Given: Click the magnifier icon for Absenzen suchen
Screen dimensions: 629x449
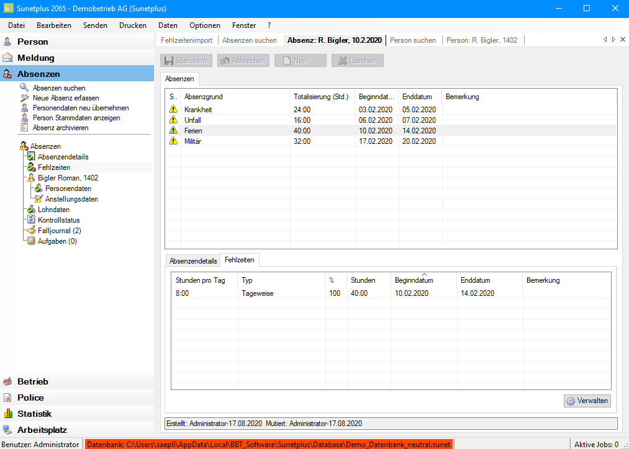Looking at the screenshot, I should tap(24, 88).
